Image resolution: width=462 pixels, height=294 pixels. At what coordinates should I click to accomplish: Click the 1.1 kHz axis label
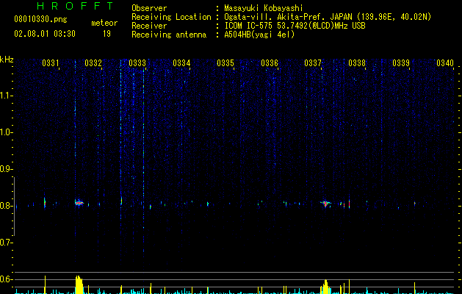coord(6,96)
